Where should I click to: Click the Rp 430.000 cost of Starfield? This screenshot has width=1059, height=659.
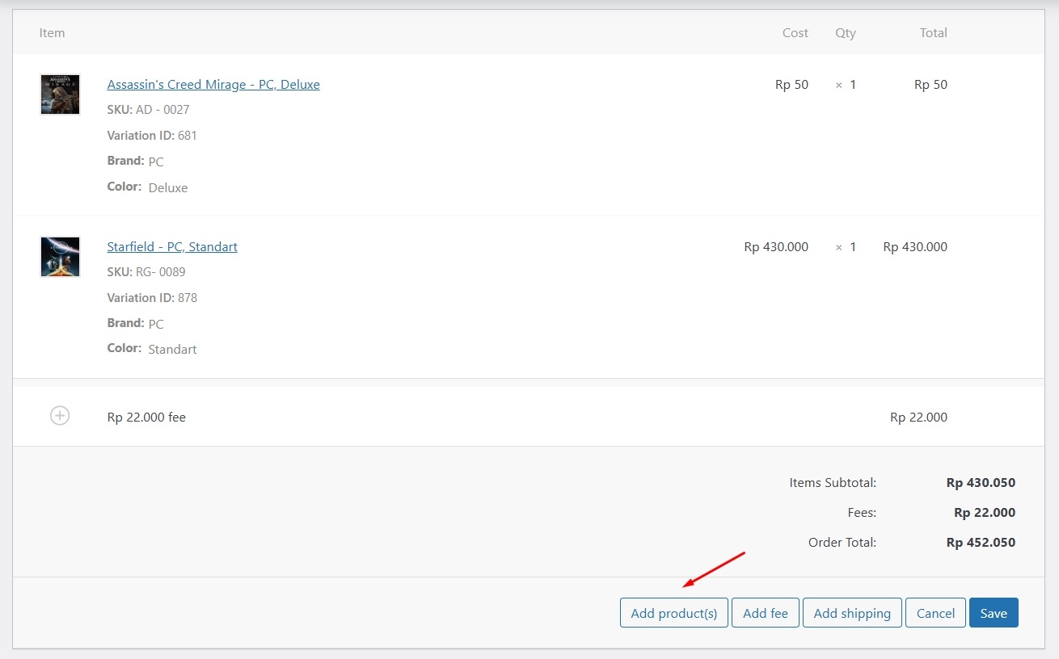(776, 246)
